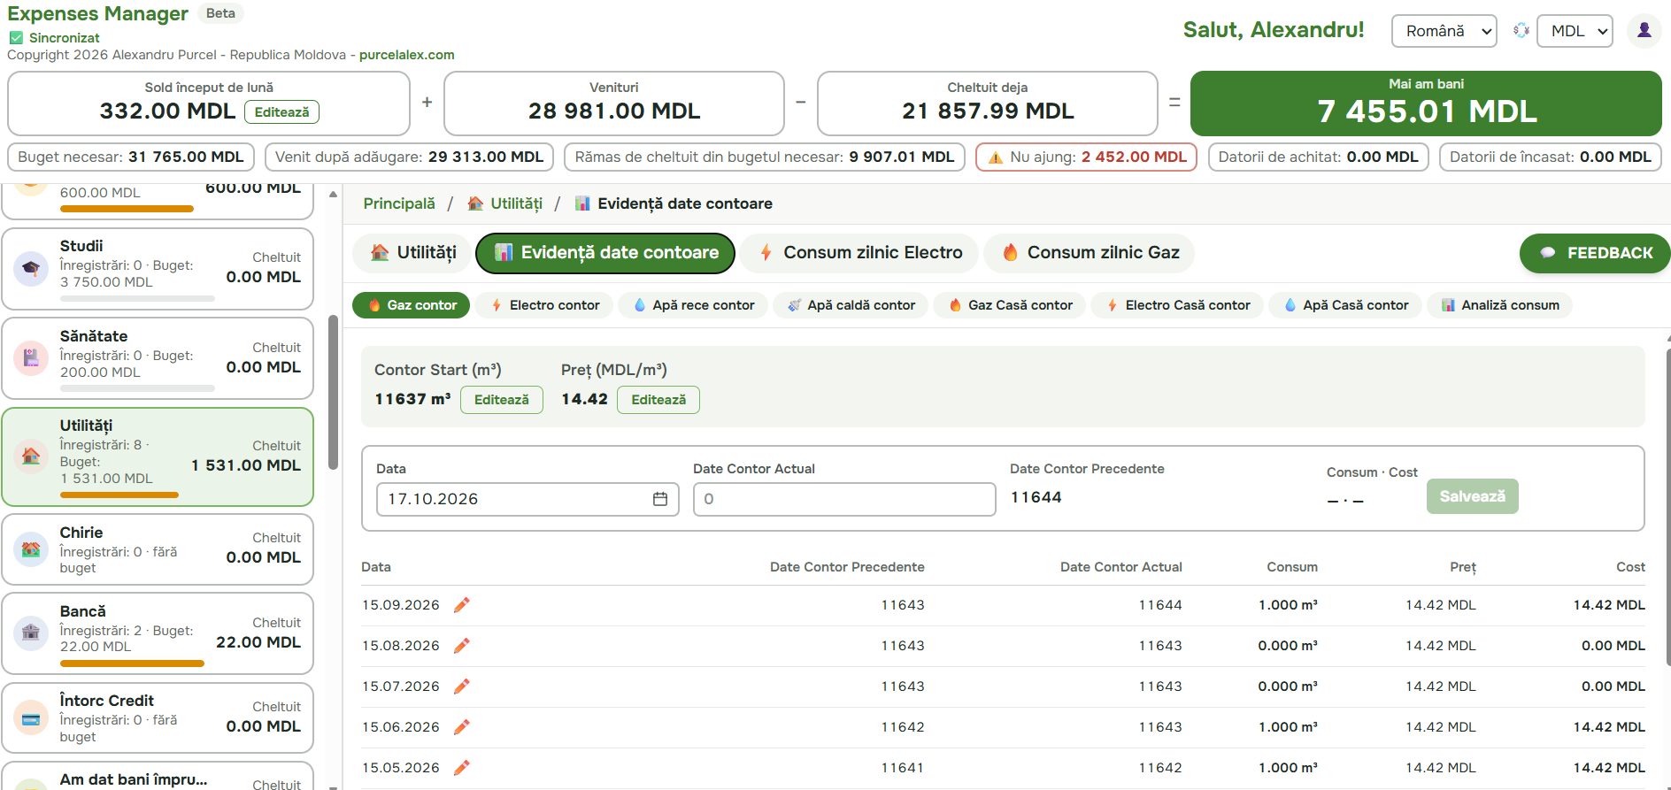Select the Apă caldă contor sub-tab
Screen dimensions: 1671x790
click(851, 305)
